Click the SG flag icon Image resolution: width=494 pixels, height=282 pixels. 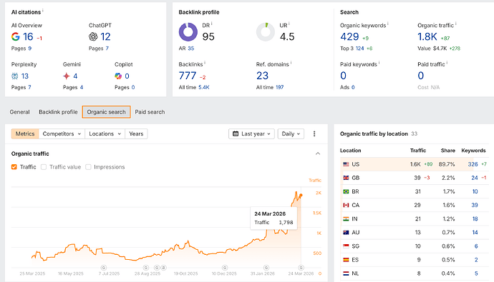coord(346,246)
